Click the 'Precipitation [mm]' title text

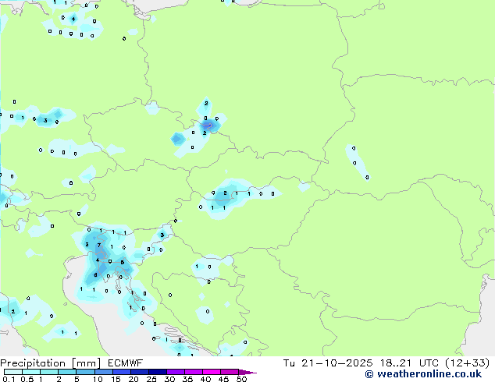tap(51, 363)
